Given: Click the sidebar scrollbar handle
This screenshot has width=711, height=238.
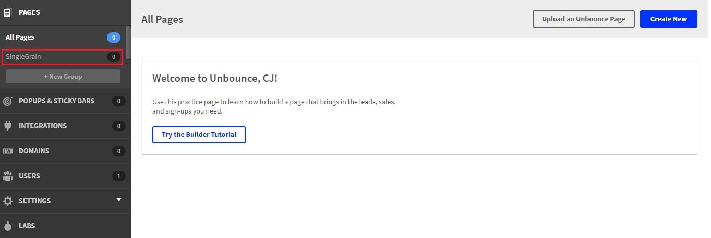Looking at the screenshot, I should (128, 42).
